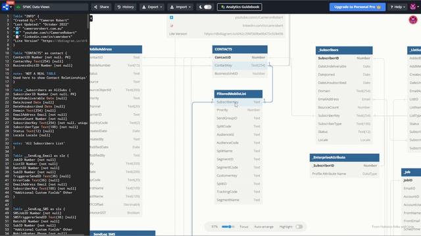
Task: Click the 57% zoom percentage
Action: [214, 227]
